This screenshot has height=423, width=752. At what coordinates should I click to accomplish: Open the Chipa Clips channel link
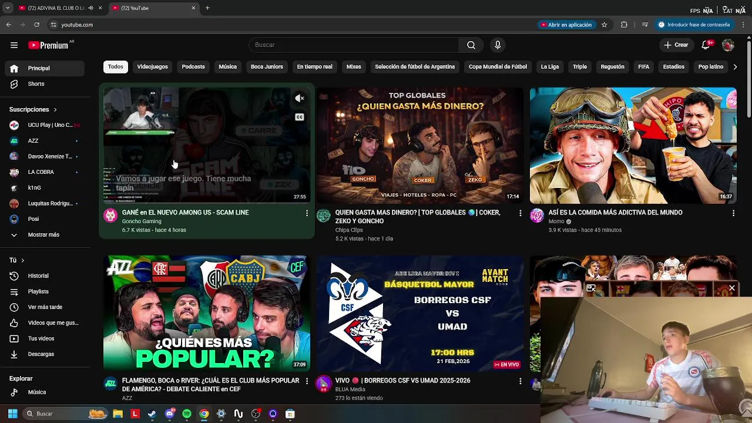click(x=349, y=230)
